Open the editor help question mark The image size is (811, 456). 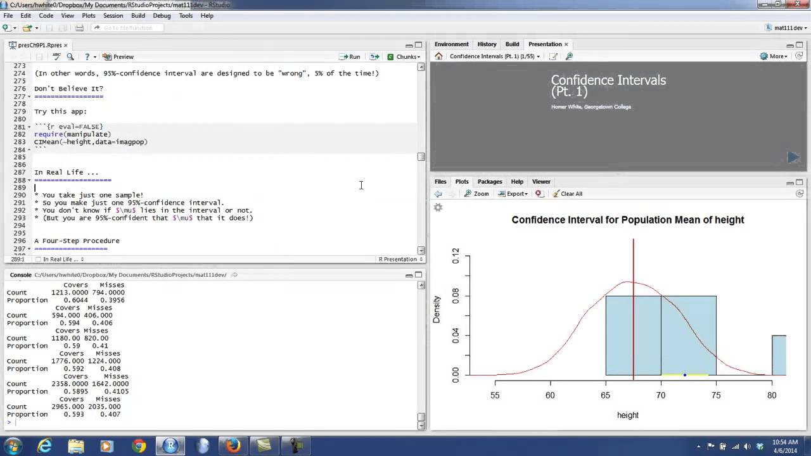coord(87,56)
